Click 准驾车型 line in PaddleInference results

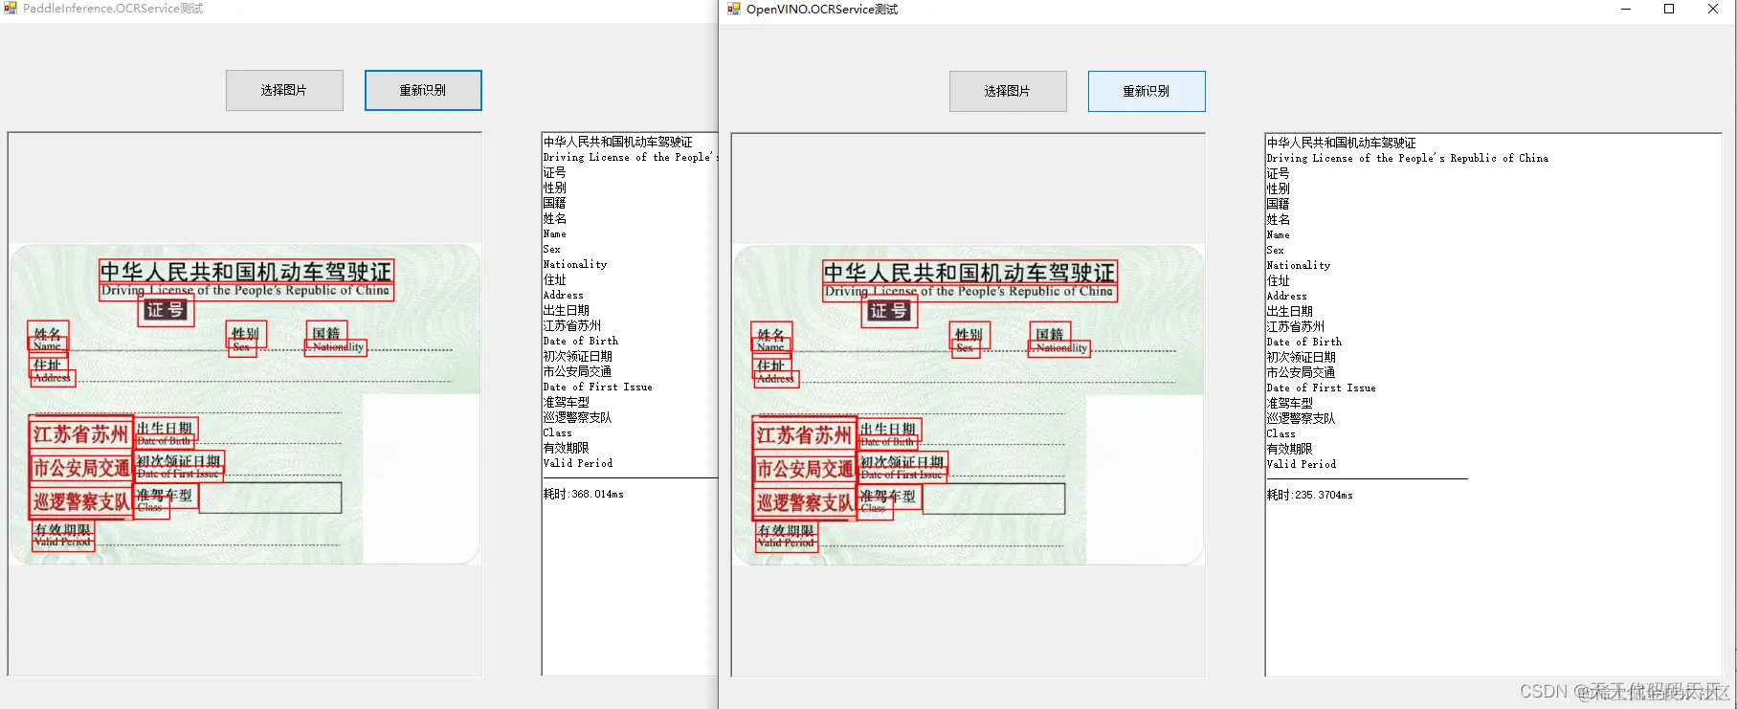[566, 402]
